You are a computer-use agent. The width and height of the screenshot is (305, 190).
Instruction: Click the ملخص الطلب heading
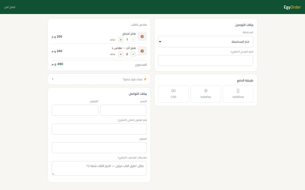(139, 25)
